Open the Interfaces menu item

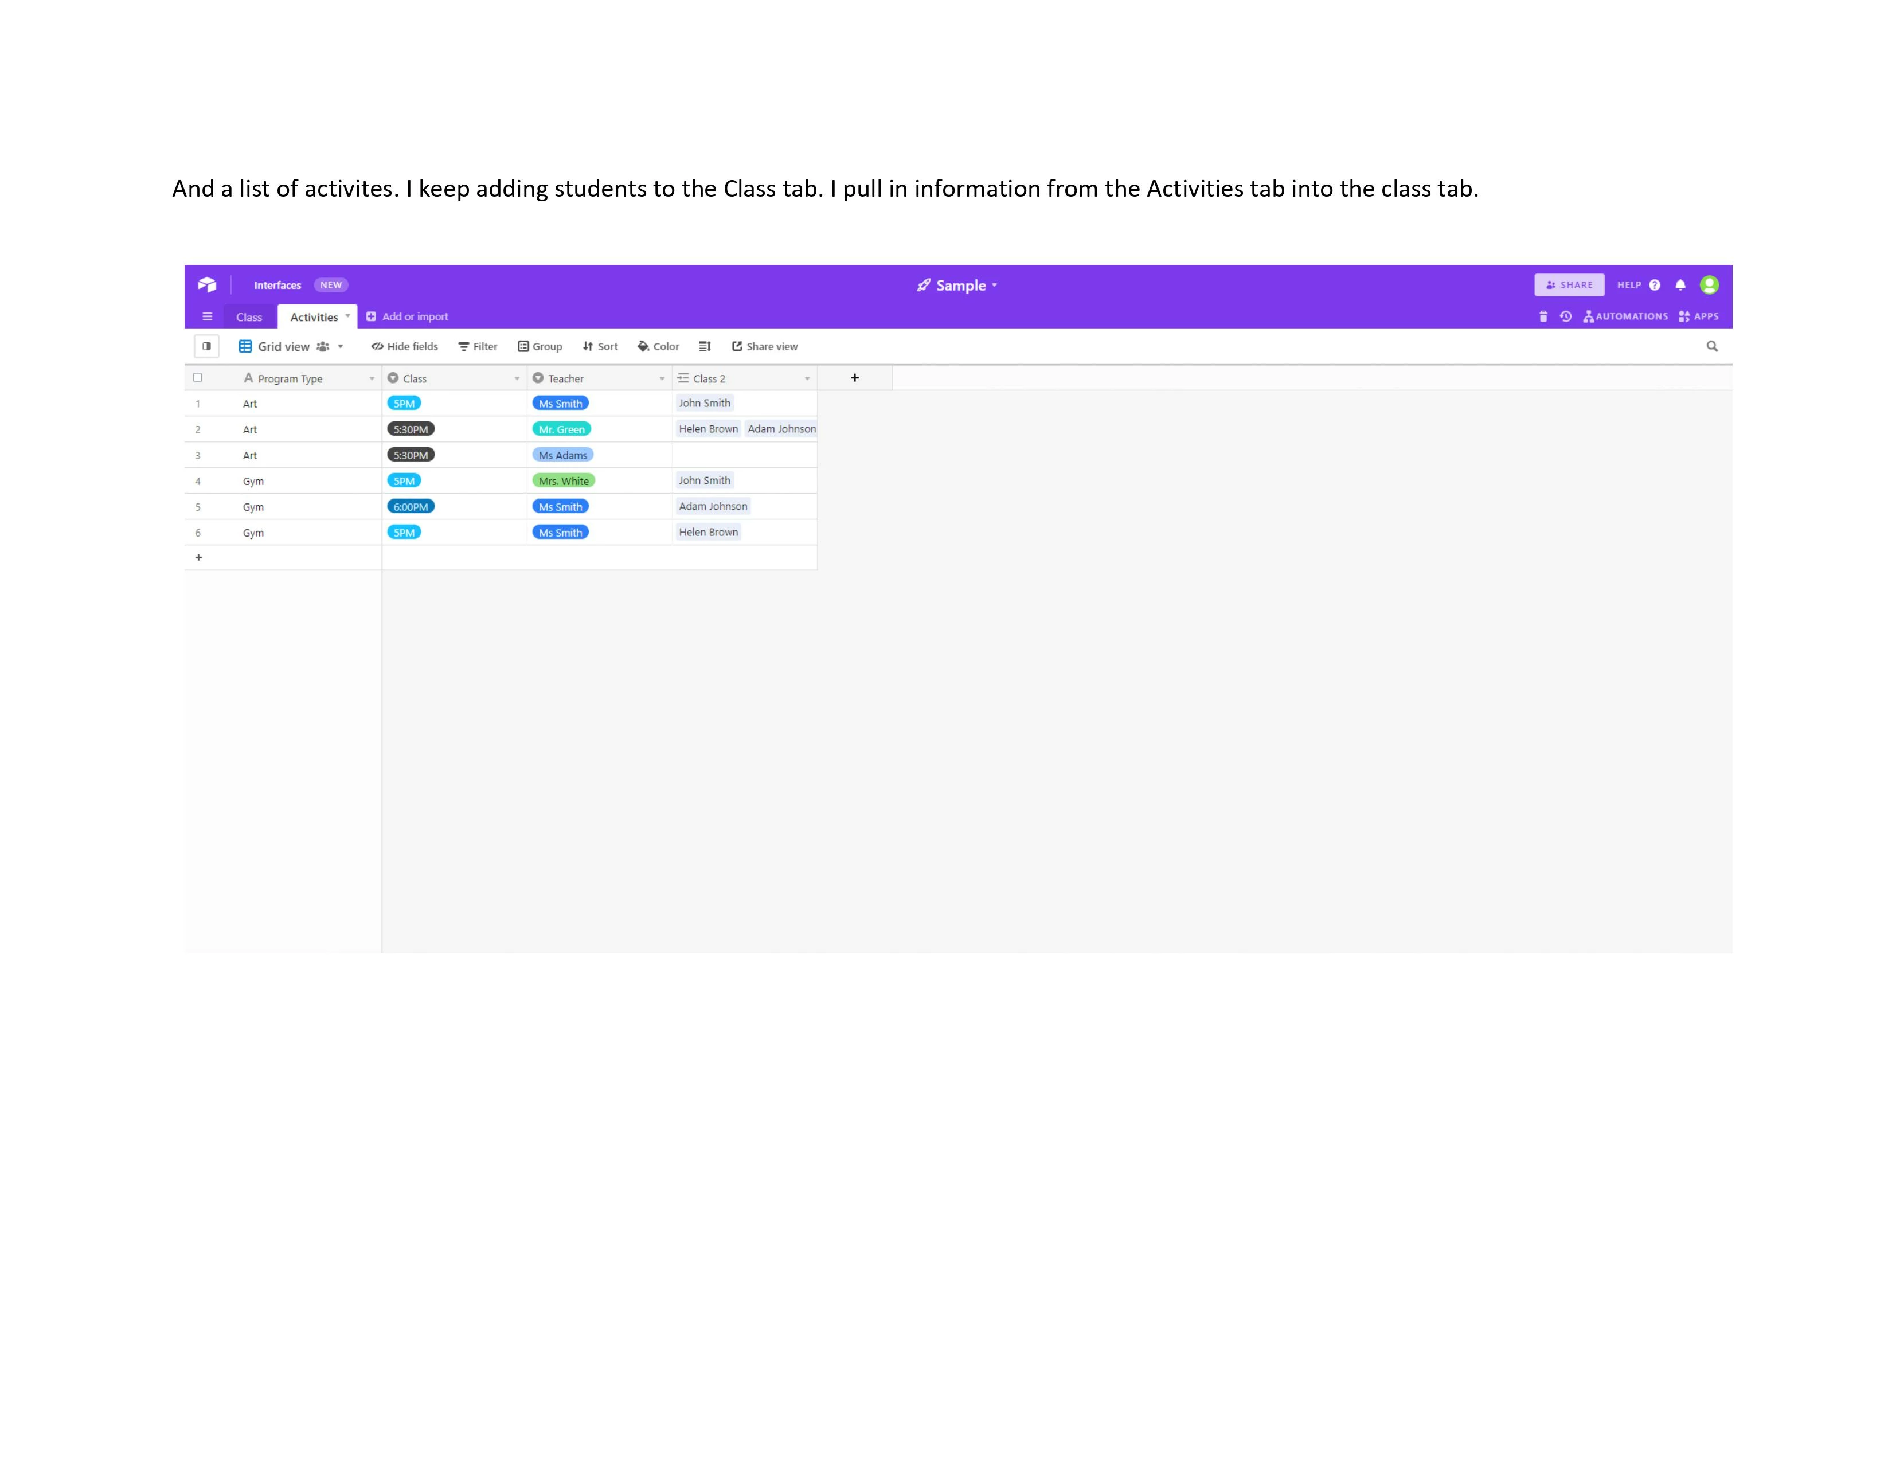coord(277,285)
